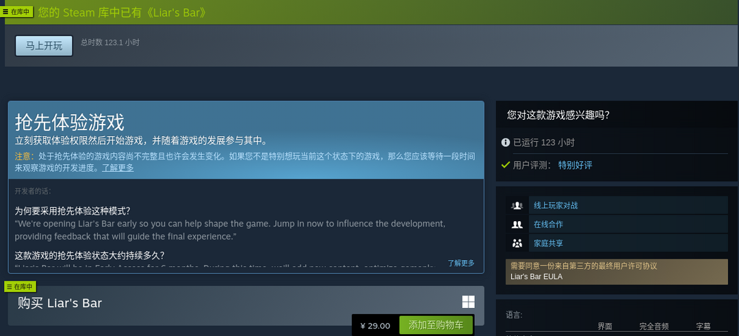Image resolution: width=739 pixels, height=336 pixels.
Task: Click the 抢先体验游戏 heading
Action: point(70,122)
